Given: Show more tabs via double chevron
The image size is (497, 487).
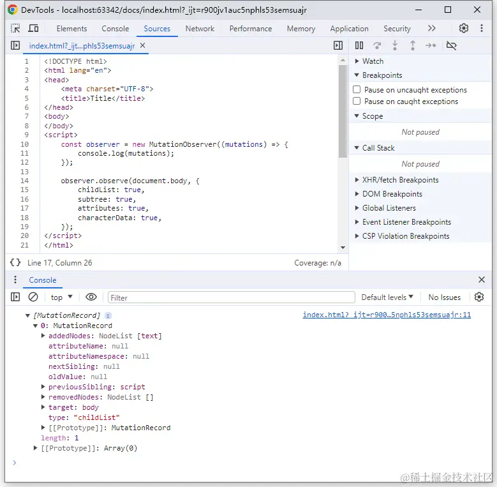Looking at the screenshot, I should point(431,28).
